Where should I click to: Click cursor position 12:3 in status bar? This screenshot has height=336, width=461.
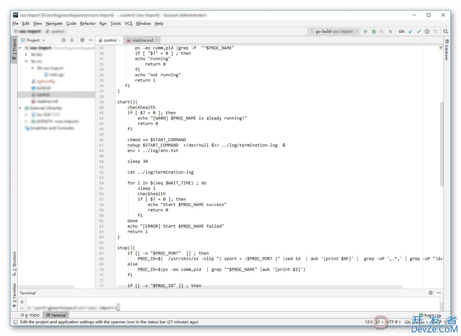click(x=368, y=322)
